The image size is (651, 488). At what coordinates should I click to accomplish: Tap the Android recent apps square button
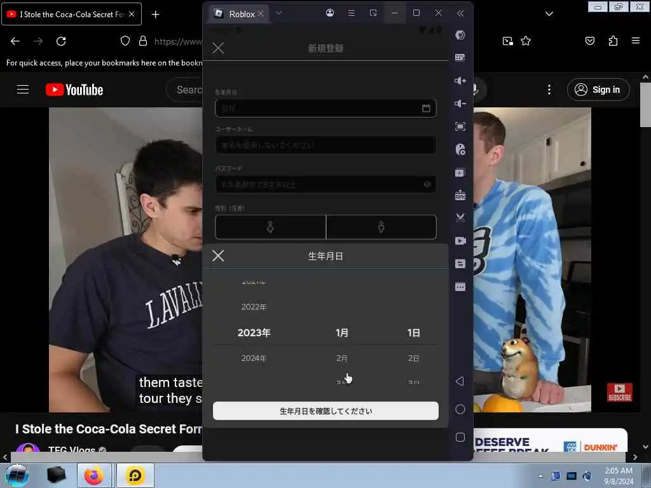pos(460,437)
